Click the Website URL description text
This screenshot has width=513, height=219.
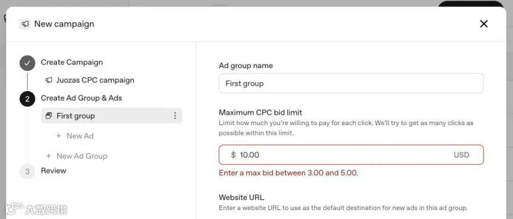343,208
